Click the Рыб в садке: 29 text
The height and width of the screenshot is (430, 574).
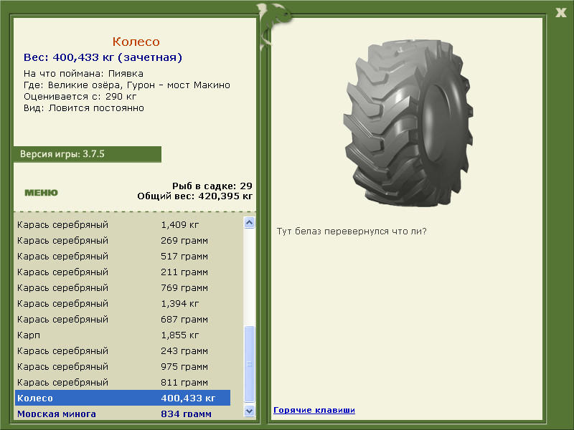212,186
